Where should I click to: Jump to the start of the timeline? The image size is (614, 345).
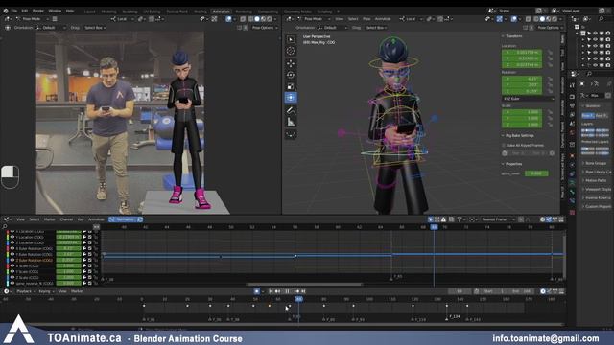click(x=271, y=291)
